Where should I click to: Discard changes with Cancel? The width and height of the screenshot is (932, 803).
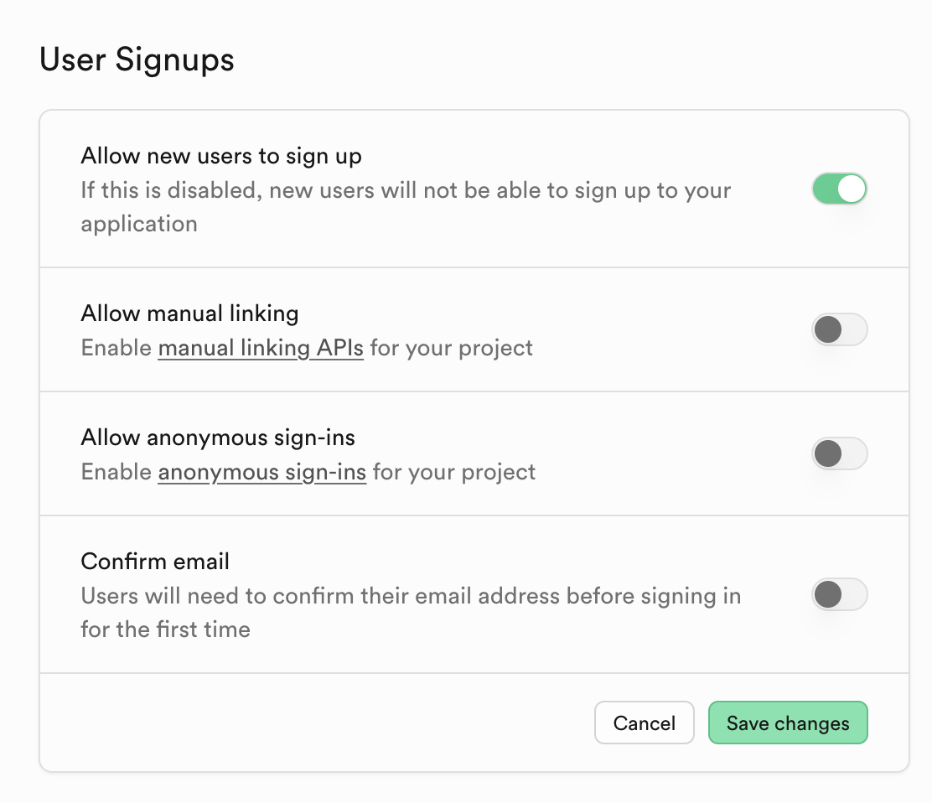coord(644,723)
